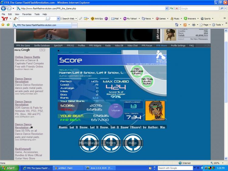This screenshot has width=228, height=171.
Task: Click the pirate profile avatar image
Action: click(170, 35)
